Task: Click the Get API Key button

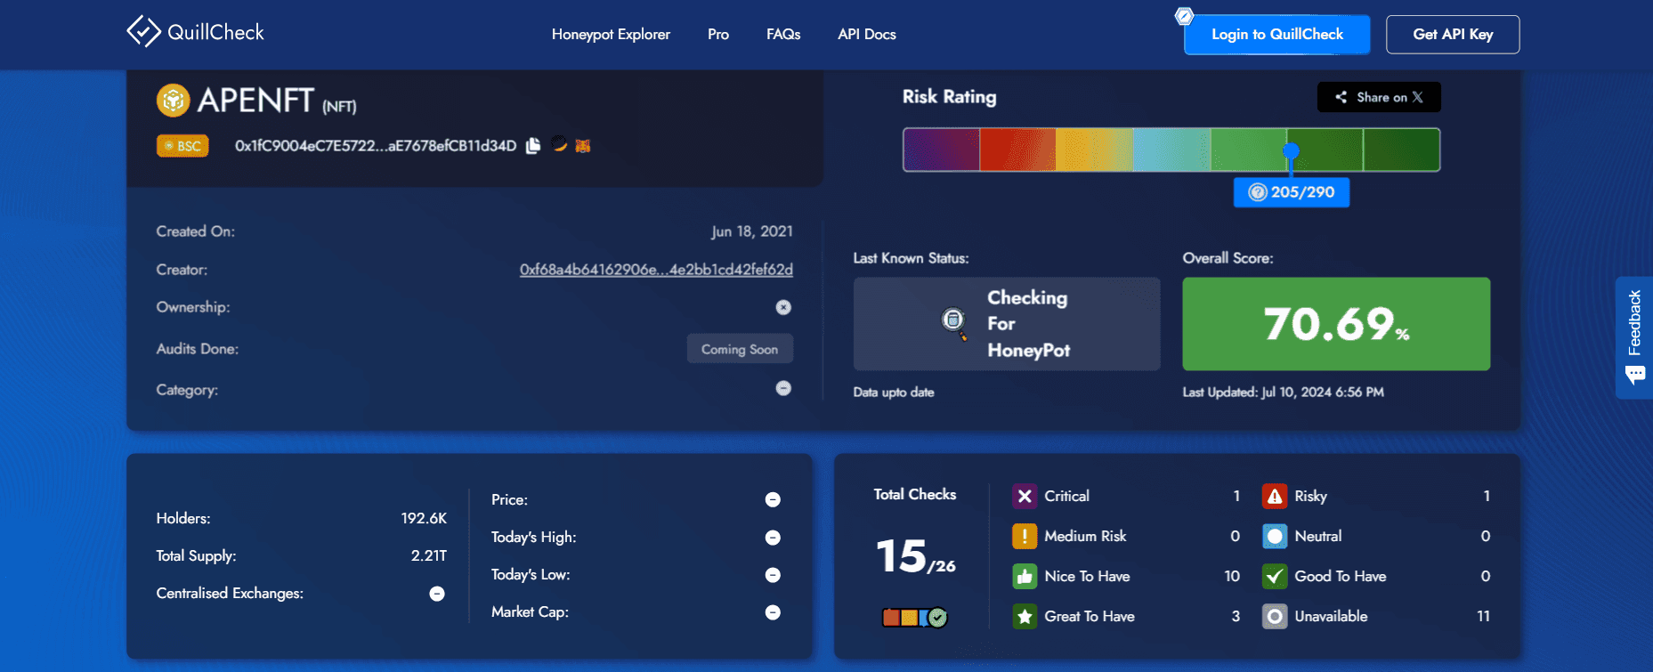Action: coord(1453,35)
